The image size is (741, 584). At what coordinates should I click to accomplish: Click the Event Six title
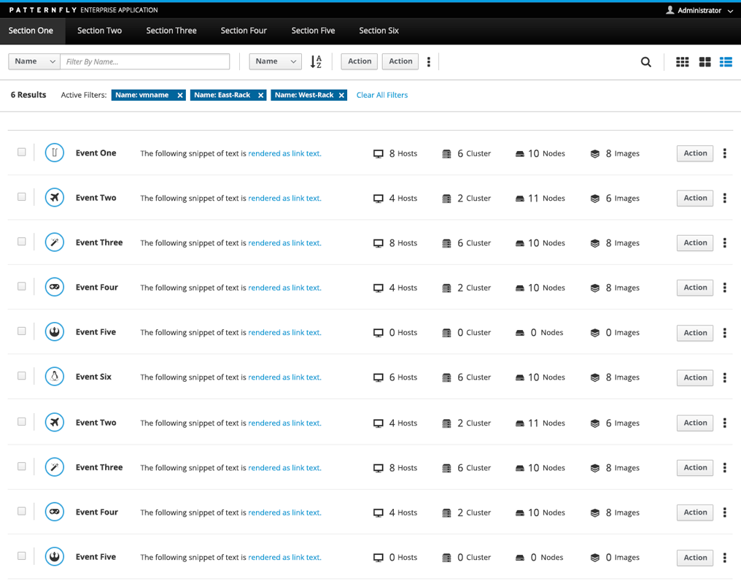click(93, 377)
